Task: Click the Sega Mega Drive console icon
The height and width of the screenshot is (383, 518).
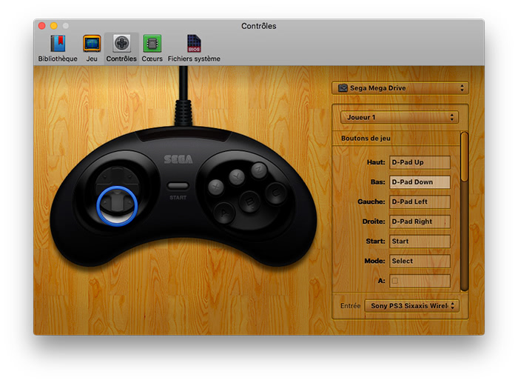Action: 343,88
